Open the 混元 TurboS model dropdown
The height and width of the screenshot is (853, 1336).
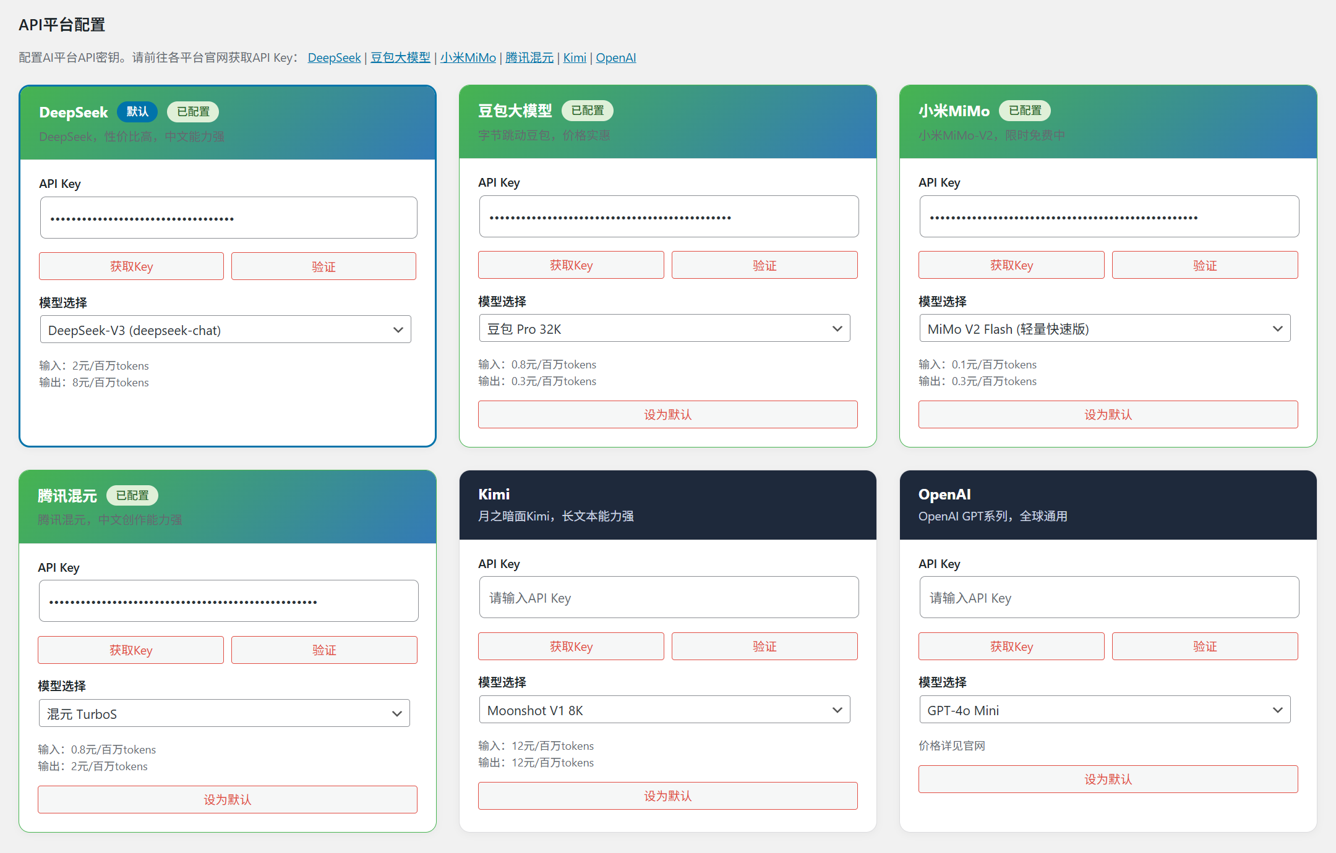225,714
